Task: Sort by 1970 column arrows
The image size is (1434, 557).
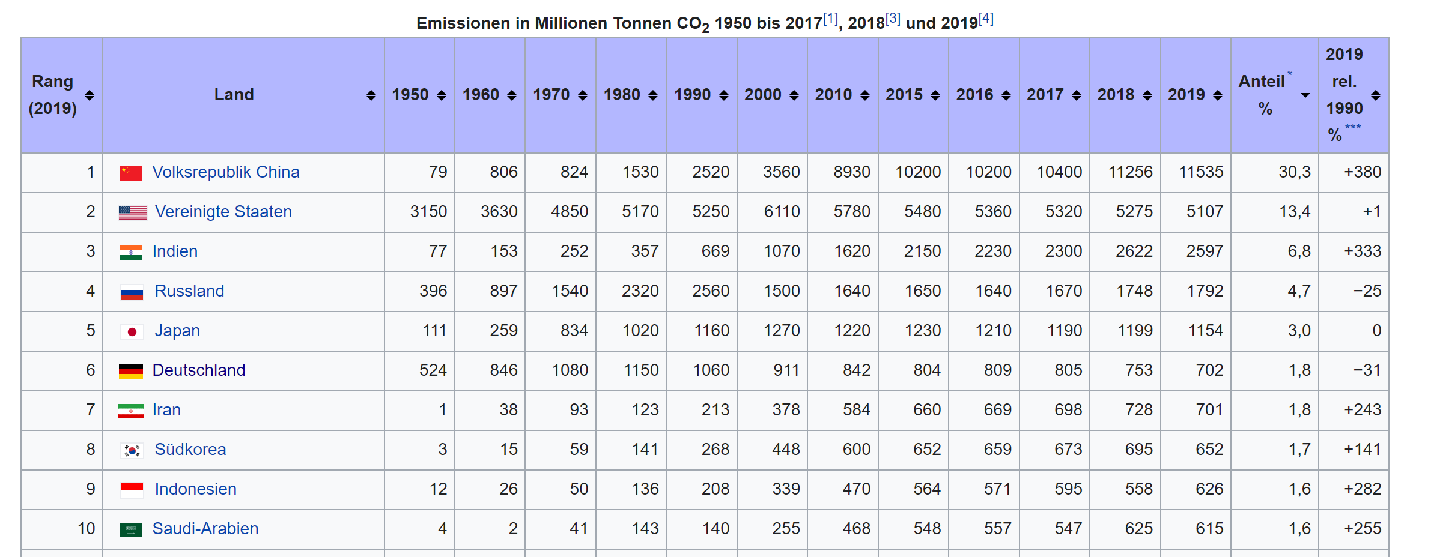Action: 583,95
